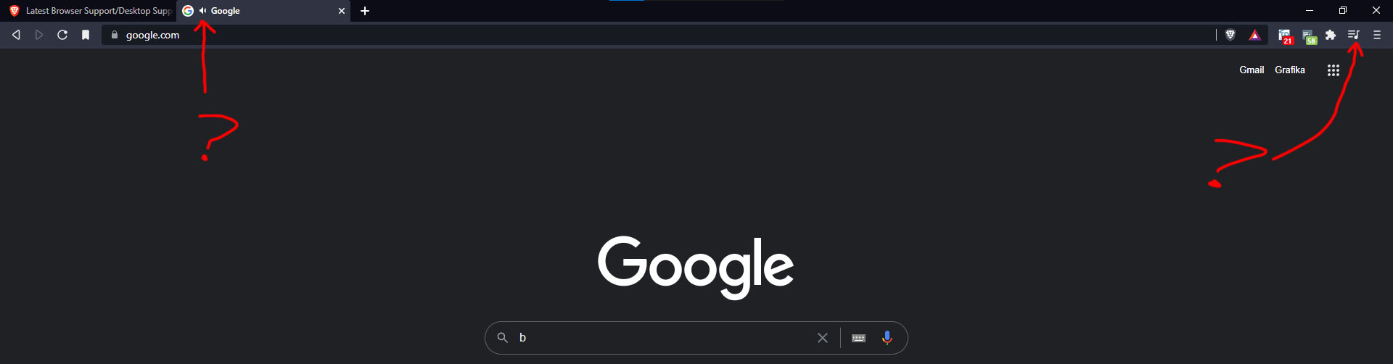Open the media control playlist icon

[x=1354, y=35]
